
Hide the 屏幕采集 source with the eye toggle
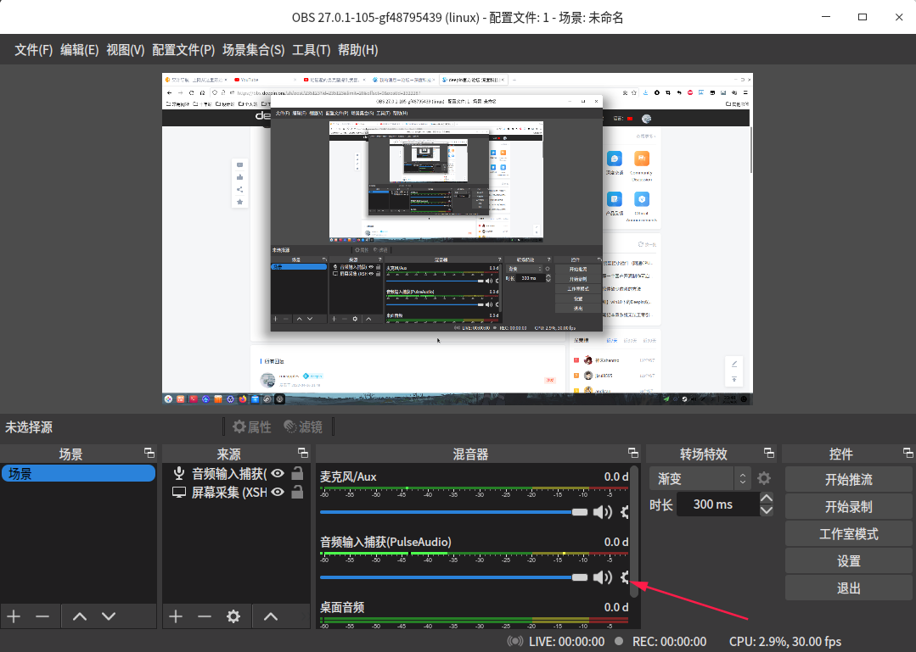coord(276,493)
